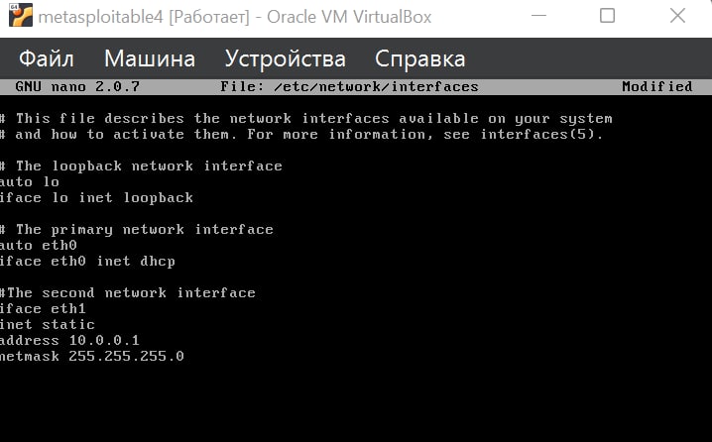The image size is (712, 442).
Task: Click the 'iface eth1' line
Action: [x=43, y=309]
